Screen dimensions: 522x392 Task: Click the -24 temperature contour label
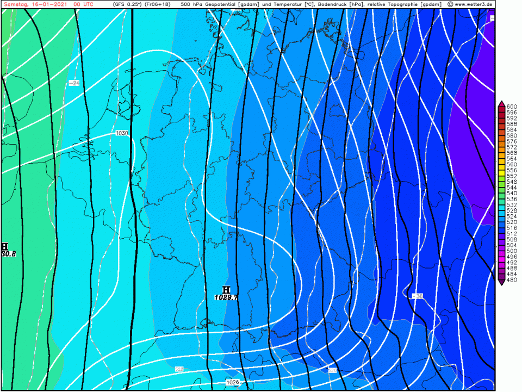(74, 83)
